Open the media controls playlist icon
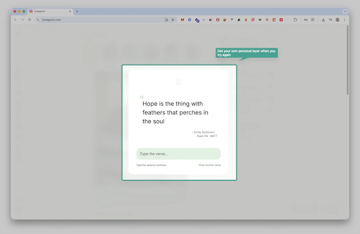The image size is (360, 234). [x=330, y=20]
